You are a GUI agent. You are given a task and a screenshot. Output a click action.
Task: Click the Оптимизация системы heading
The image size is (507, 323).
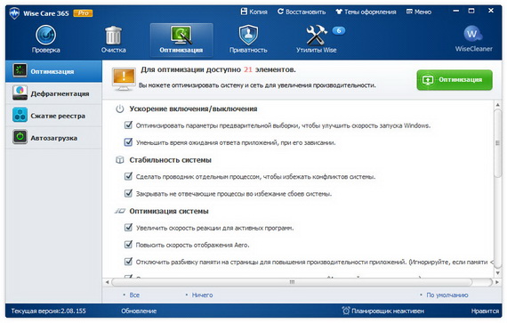coord(169,211)
